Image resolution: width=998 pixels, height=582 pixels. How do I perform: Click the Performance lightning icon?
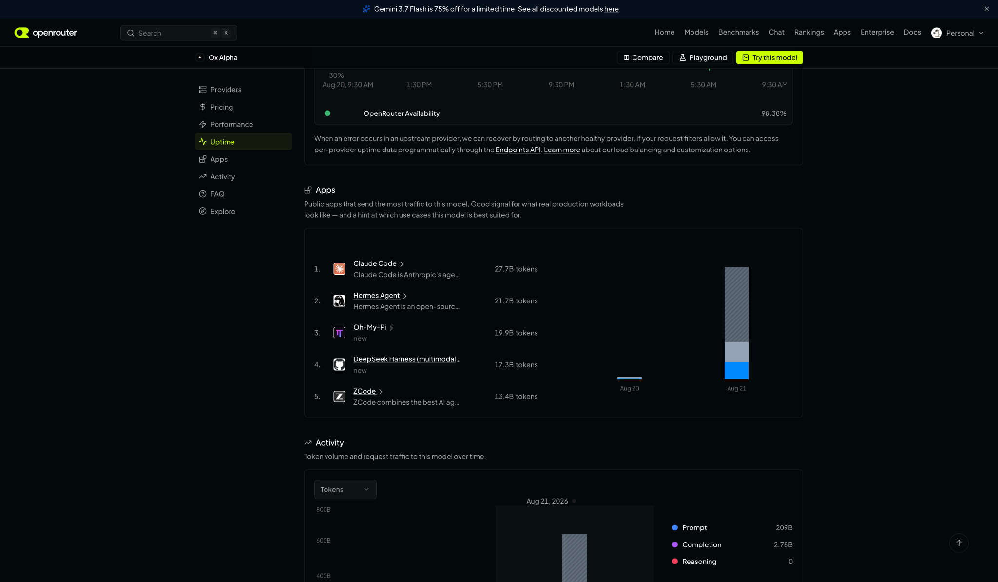coord(203,125)
